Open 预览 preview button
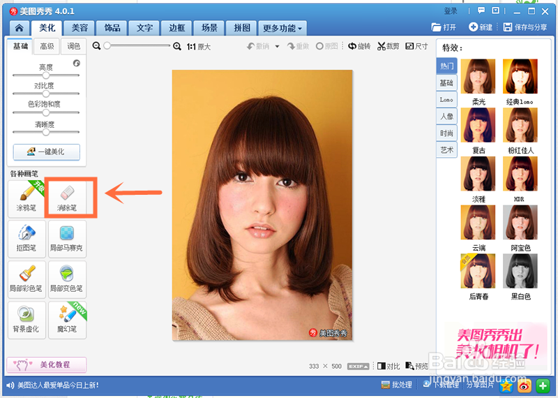This screenshot has height=398, width=558. pyautogui.click(x=416, y=366)
